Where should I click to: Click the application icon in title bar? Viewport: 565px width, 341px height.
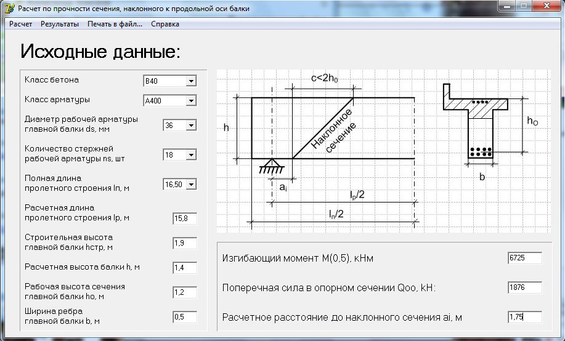pos(9,8)
